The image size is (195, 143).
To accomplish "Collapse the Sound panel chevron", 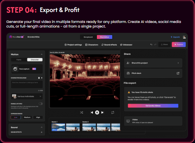I will click(x=42, y=127).
